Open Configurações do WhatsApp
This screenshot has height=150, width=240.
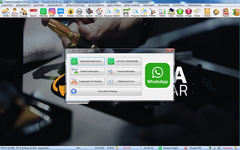(x=87, y=81)
